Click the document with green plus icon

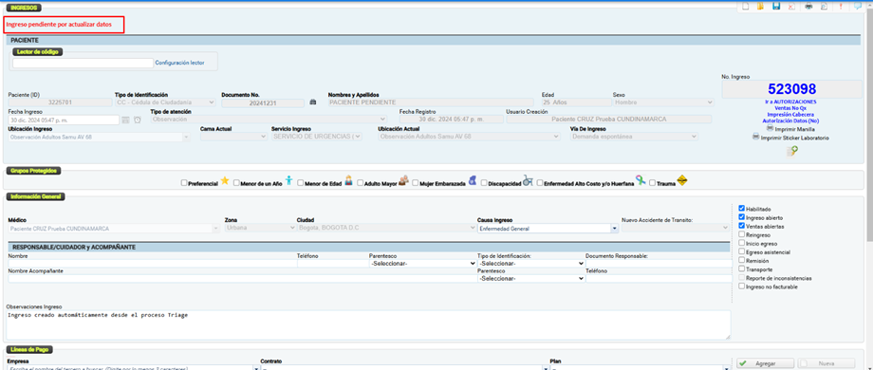click(x=792, y=152)
